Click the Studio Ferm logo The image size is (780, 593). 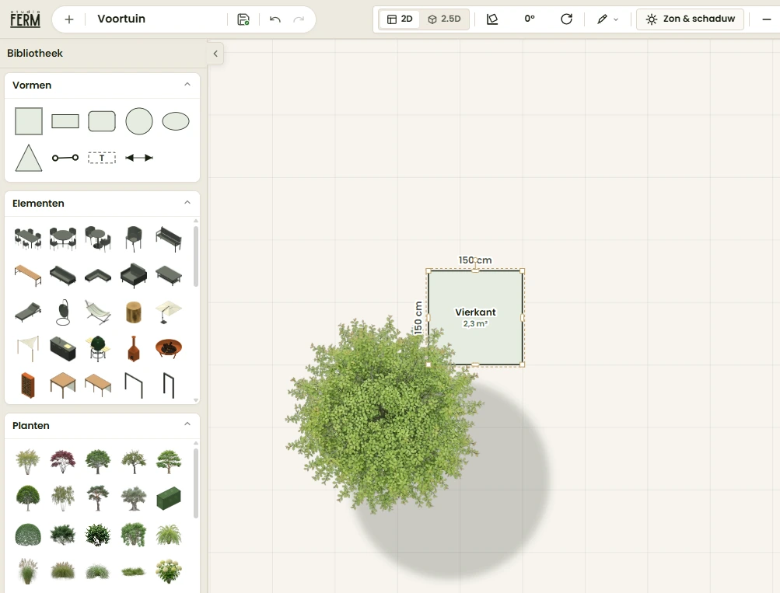tap(25, 19)
